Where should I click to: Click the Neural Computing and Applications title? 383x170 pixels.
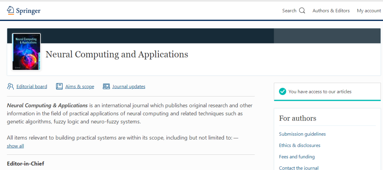pos(117,54)
